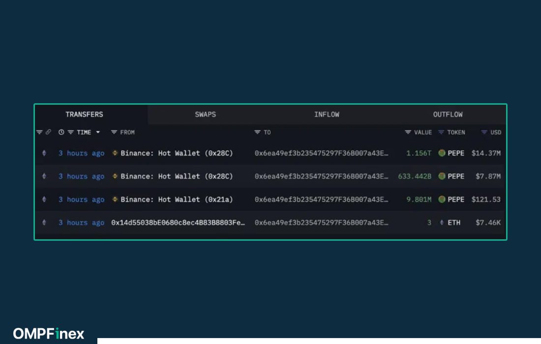Expand the TIME sort dropdown arrow
Image resolution: width=541 pixels, height=344 pixels.
pyautogui.click(x=98, y=132)
